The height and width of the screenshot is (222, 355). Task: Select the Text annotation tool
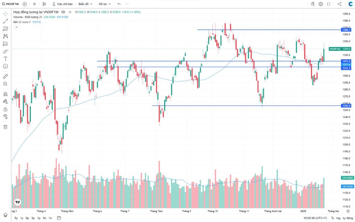(x=5, y=59)
